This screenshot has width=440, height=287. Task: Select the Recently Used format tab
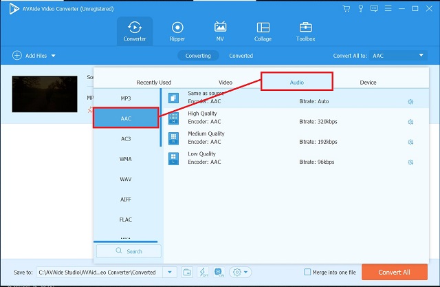point(154,83)
